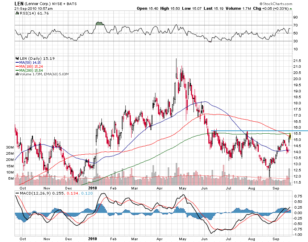Screen dimensions: 308x242
Task: Select the blue MA(50) legend line marker
Action: [17, 62]
